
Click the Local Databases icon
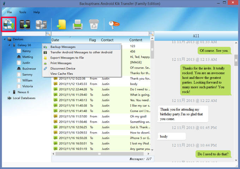click(9, 98)
